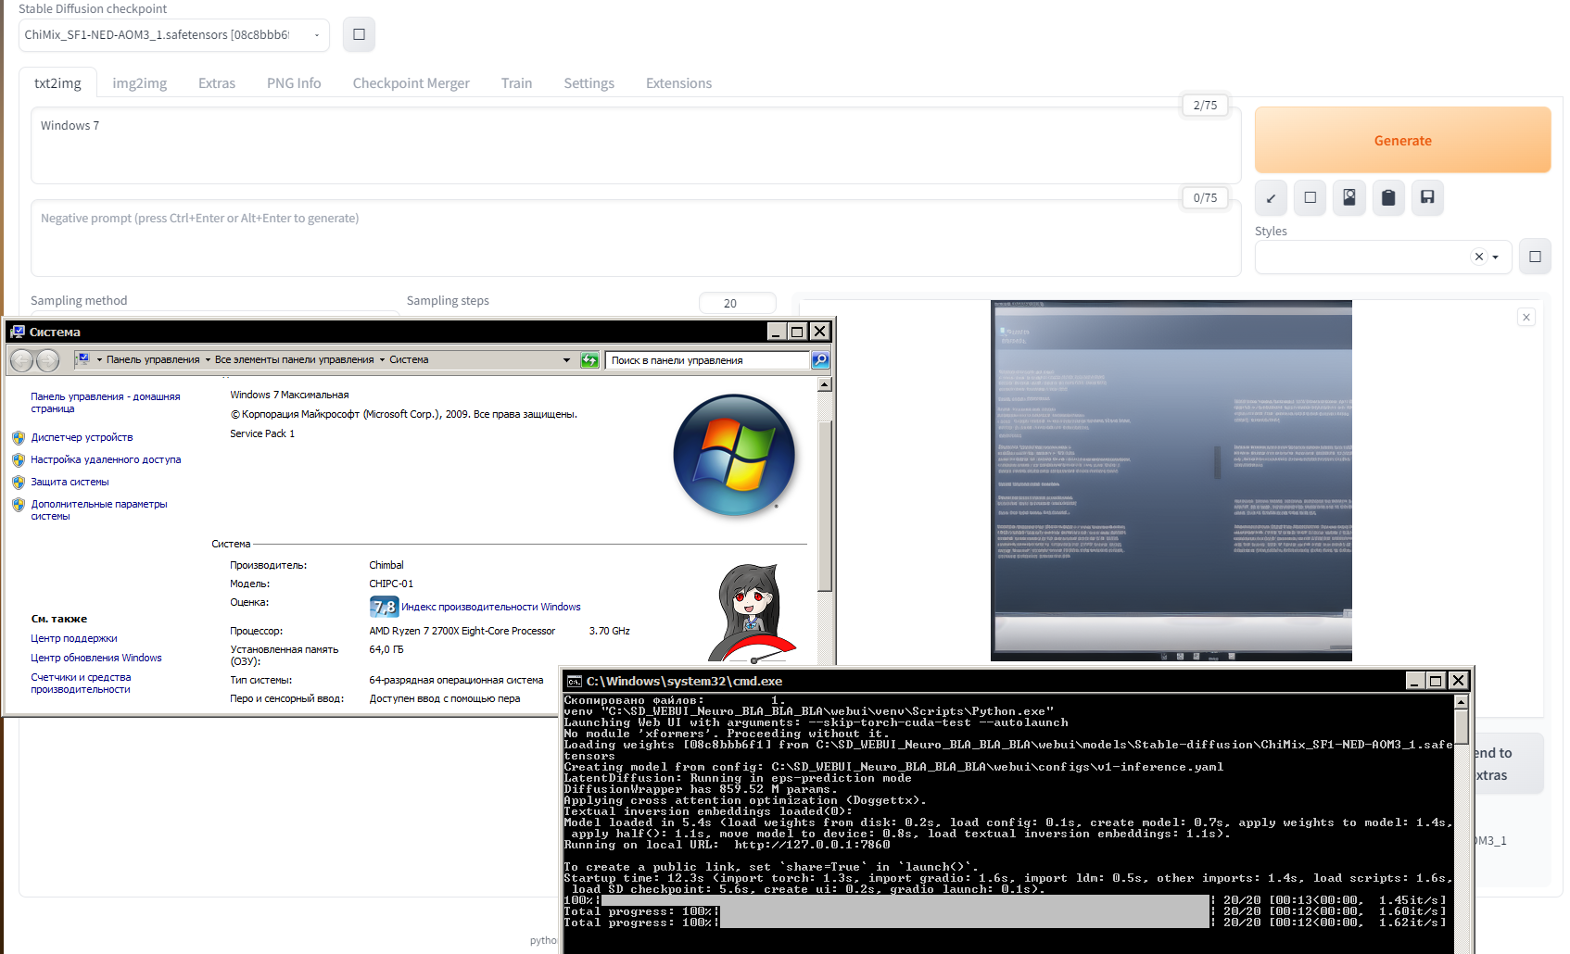Click the shield icon beside Дополнительные параметры системы
The height and width of the screenshot is (954, 1570).
point(19,505)
